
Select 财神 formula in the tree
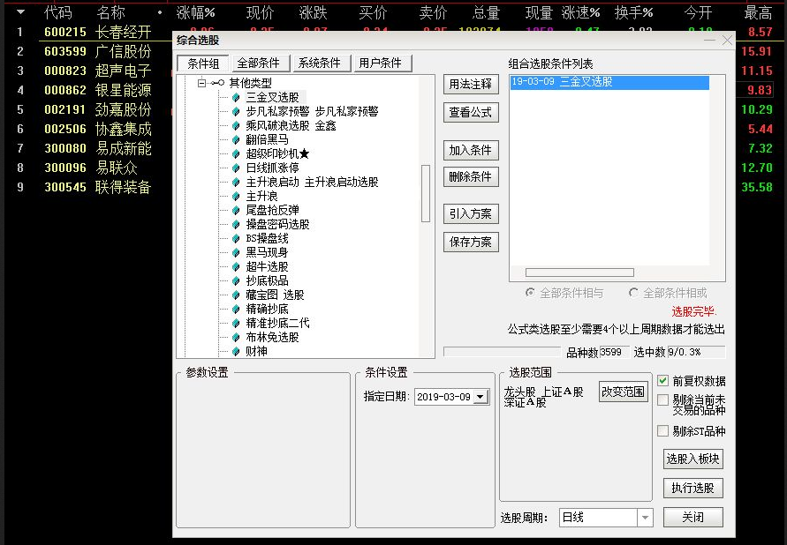256,351
